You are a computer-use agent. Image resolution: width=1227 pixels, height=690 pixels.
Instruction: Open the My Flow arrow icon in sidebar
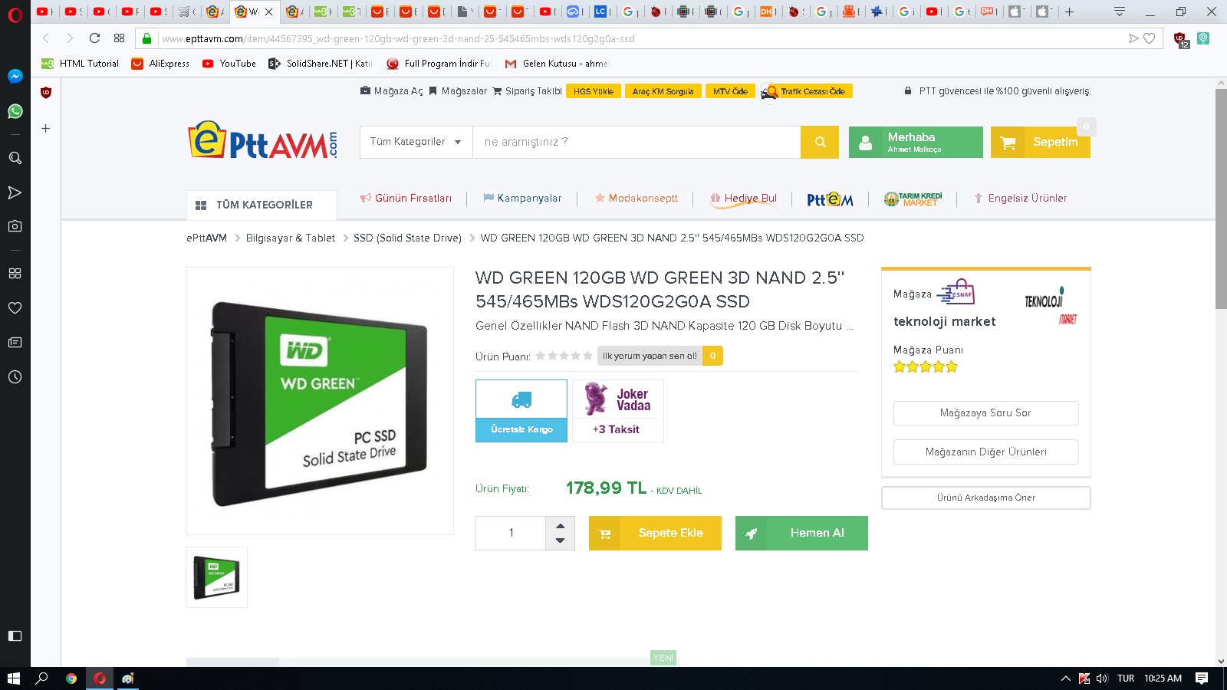tap(15, 192)
